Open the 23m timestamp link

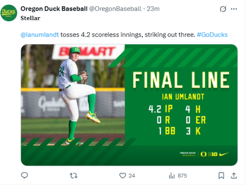tap(153, 9)
